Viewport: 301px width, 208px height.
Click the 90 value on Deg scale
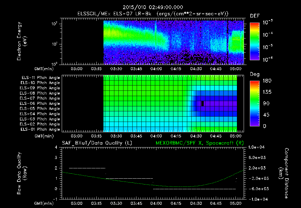pos(266,103)
